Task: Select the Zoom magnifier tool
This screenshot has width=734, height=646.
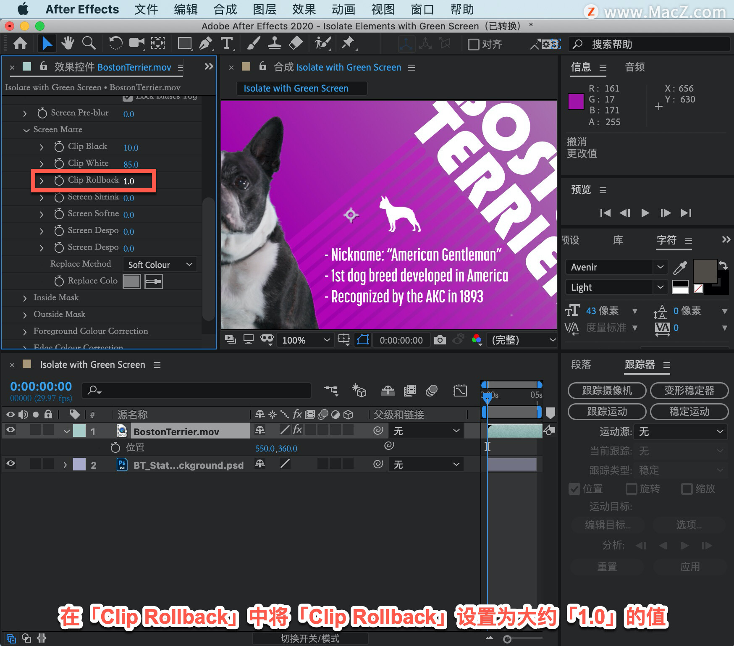Action: (89, 43)
